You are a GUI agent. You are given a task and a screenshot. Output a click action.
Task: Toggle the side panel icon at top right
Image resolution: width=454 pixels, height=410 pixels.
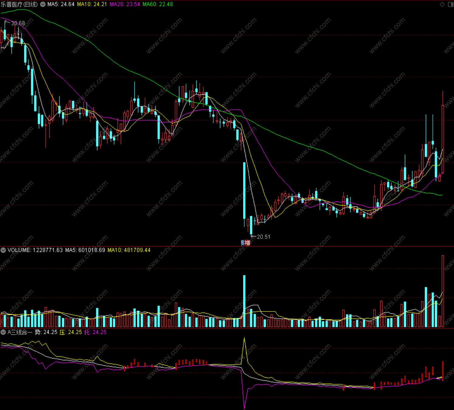[x=451, y=4]
